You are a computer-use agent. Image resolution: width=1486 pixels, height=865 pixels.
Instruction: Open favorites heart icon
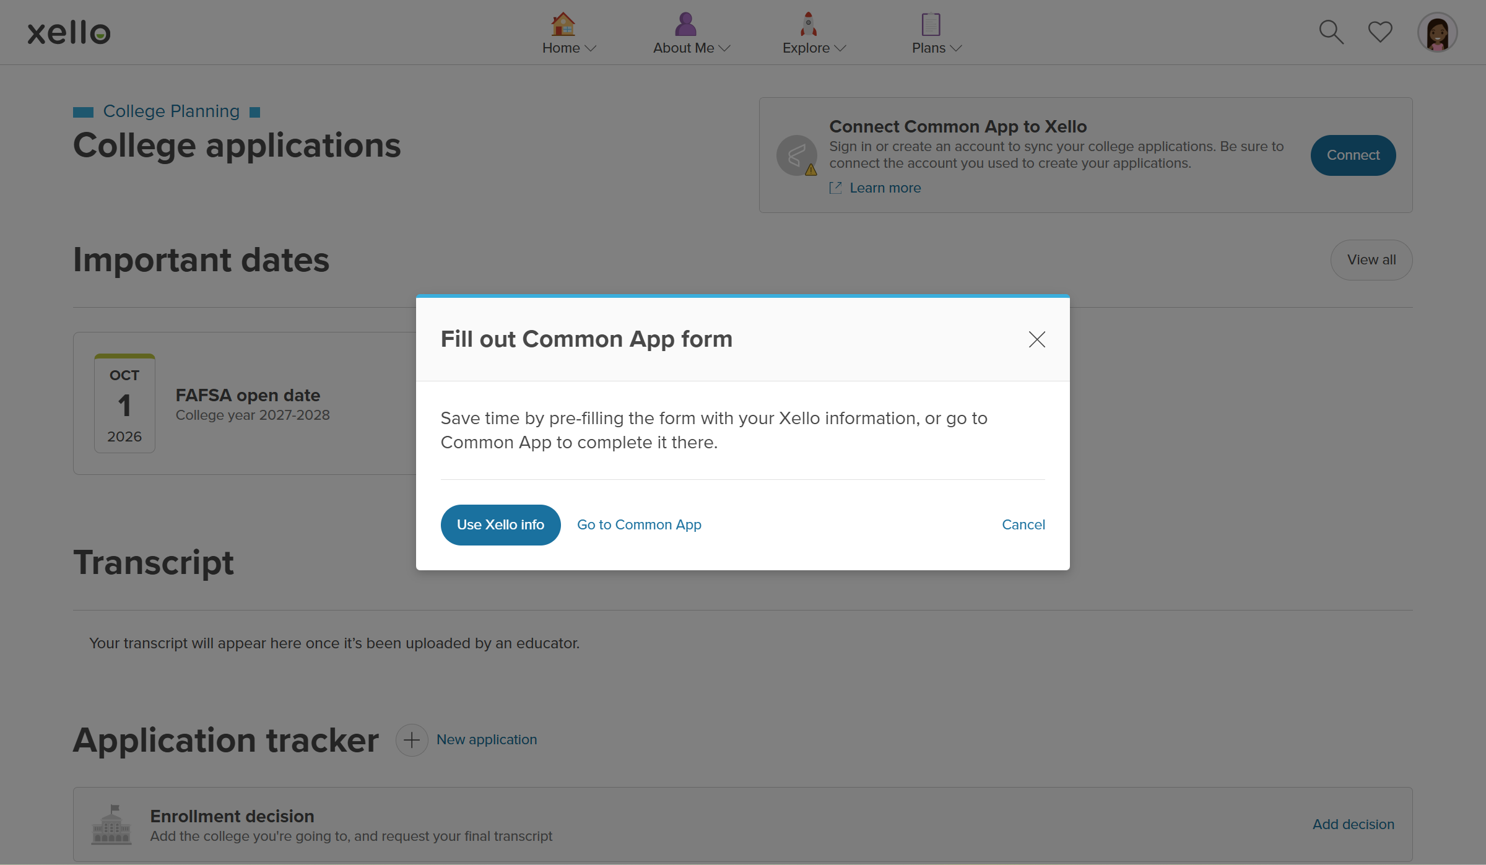(1380, 32)
